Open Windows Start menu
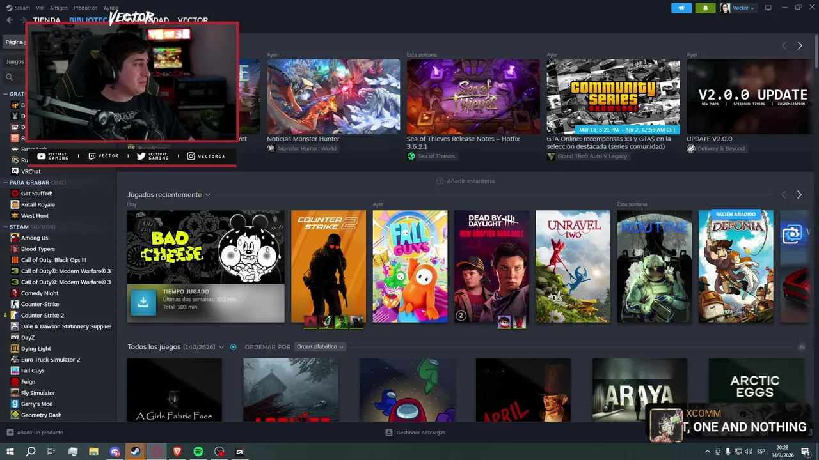Screen dimensions: 819x460 click(10, 452)
